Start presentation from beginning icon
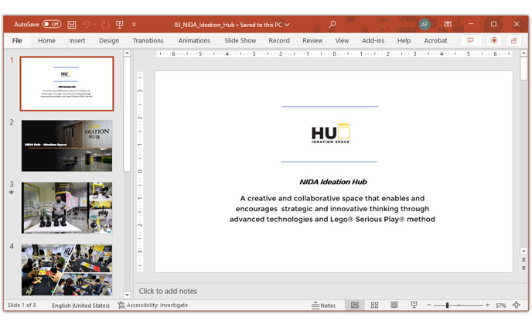The height and width of the screenshot is (328, 532). (x=119, y=25)
